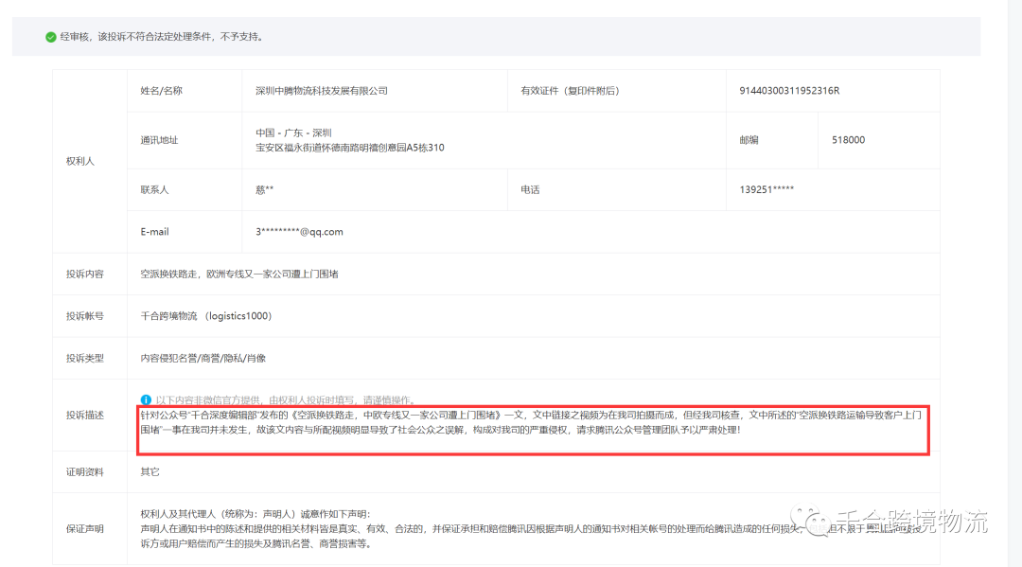Click line 权利人及其代理人（统称为：声明人）诚意作如下声明

point(255,514)
